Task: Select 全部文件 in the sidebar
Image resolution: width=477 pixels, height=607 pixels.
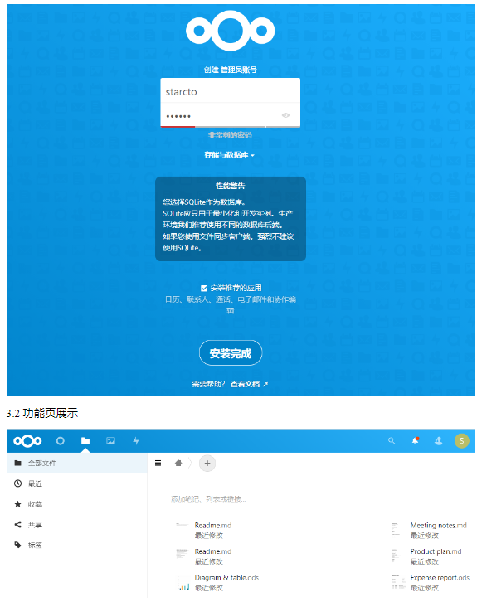Action: (77, 463)
